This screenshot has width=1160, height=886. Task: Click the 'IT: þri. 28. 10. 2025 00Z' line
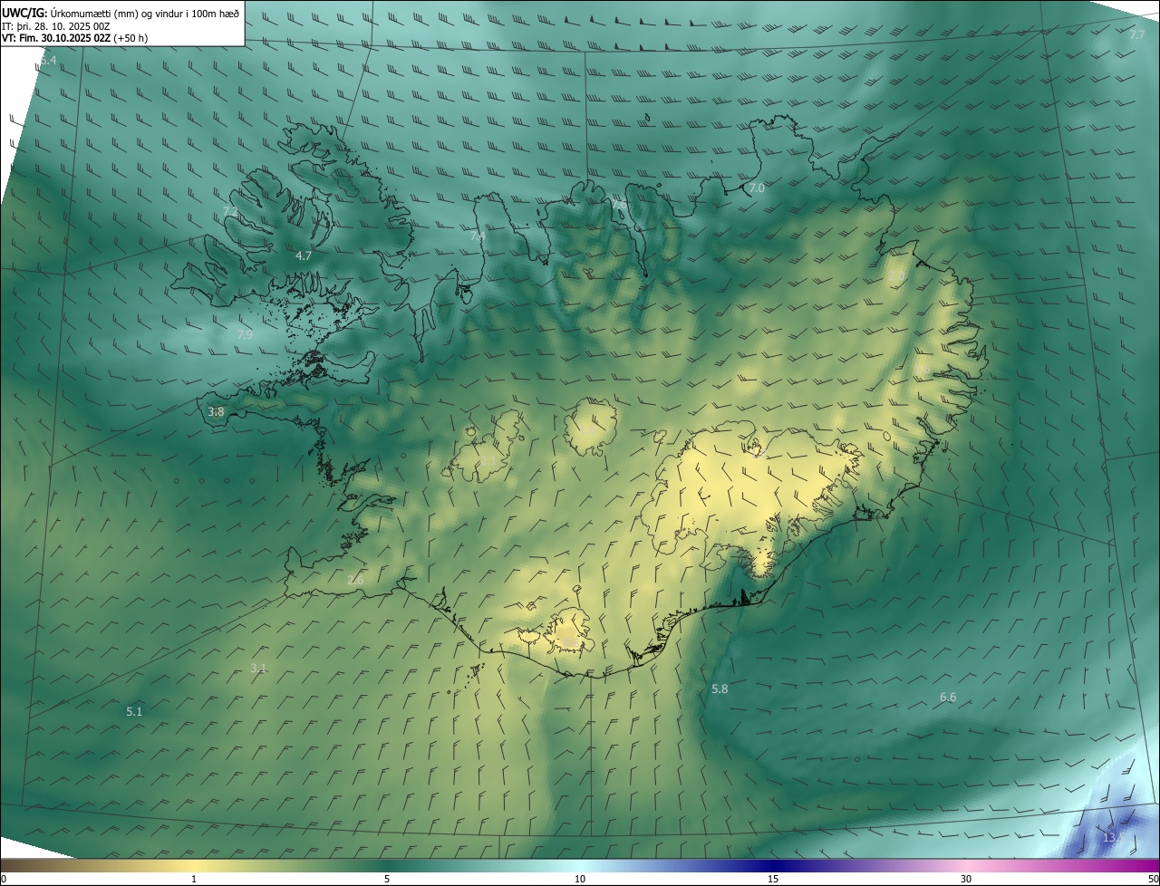point(56,25)
